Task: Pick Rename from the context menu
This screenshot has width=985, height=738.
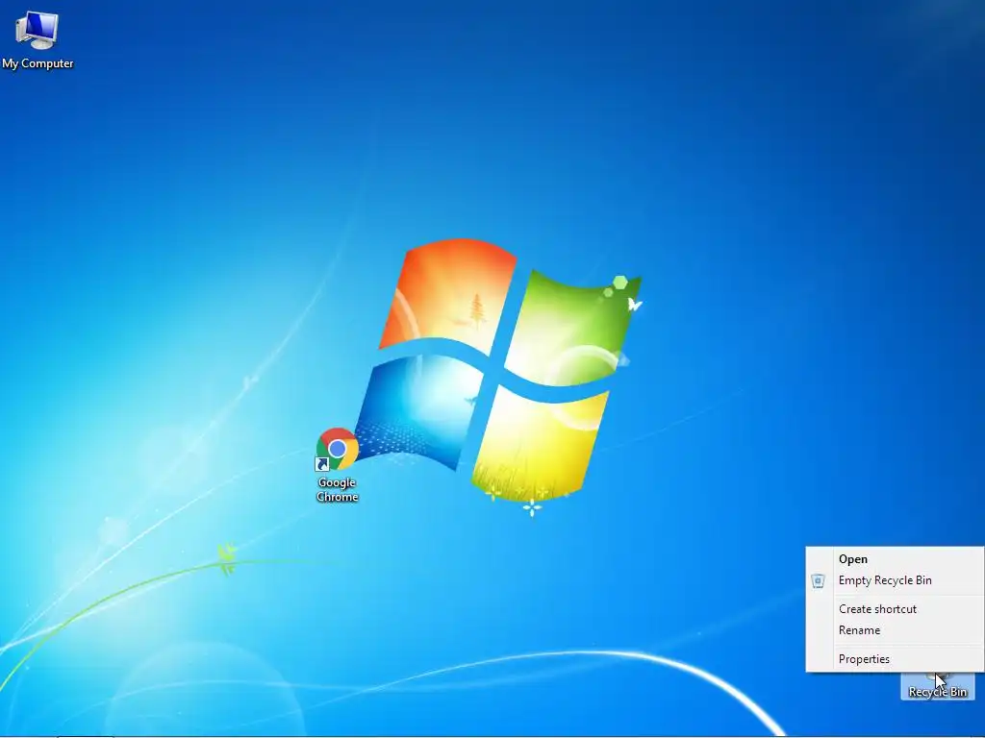Action: pos(896,630)
